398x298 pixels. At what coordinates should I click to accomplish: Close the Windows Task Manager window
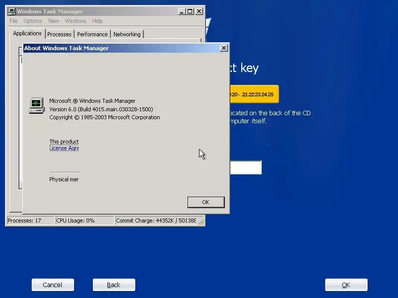pos(199,11)
